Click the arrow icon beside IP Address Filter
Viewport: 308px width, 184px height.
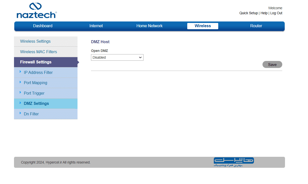tap(20, 72)
